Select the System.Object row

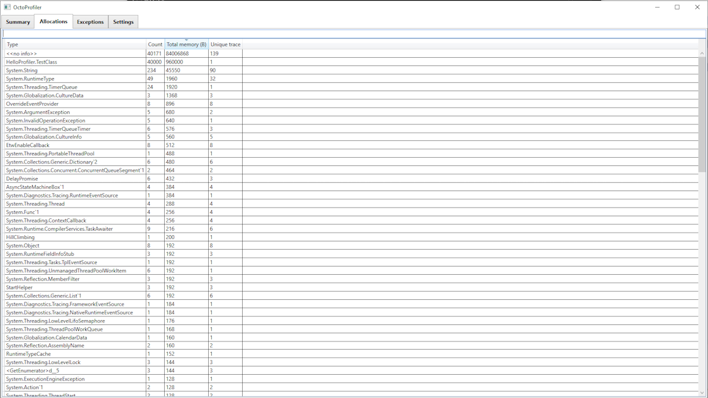pos(351,245)
